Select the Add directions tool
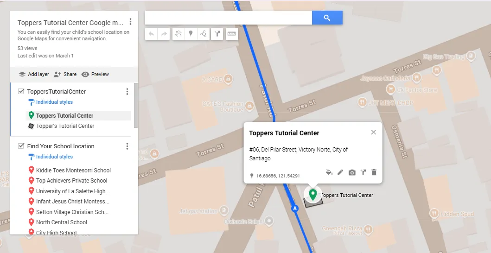 (x=217, y=34)
